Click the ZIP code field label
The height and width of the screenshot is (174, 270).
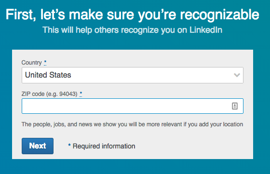point(49,94)
